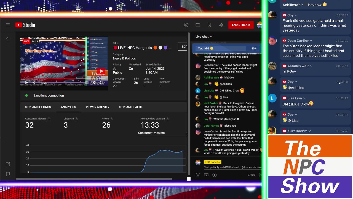Click the 'Jun 14, 2023, 8:20 AM' schedule text
The image size is (353, 199).
(156, 71)
